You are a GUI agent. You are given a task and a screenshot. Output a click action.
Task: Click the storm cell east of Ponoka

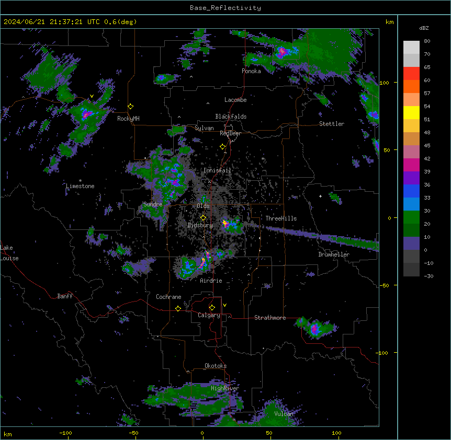tap(283, 52)
